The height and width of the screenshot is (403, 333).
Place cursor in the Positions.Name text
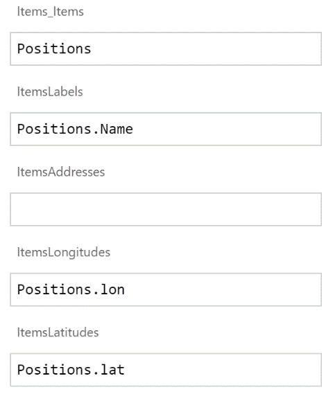[75, 129]
